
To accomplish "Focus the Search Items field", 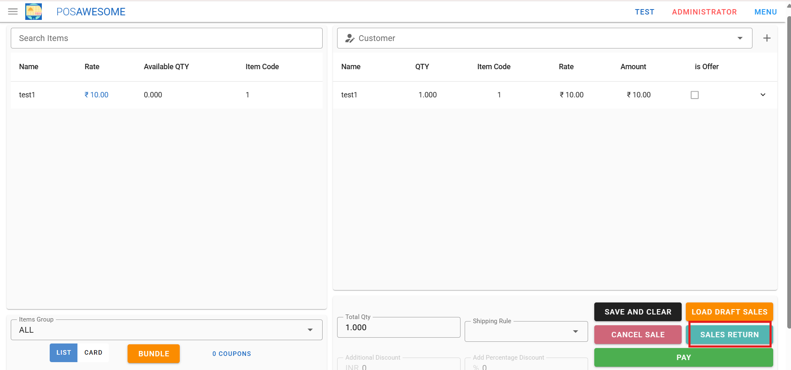I will coord(166,38).
